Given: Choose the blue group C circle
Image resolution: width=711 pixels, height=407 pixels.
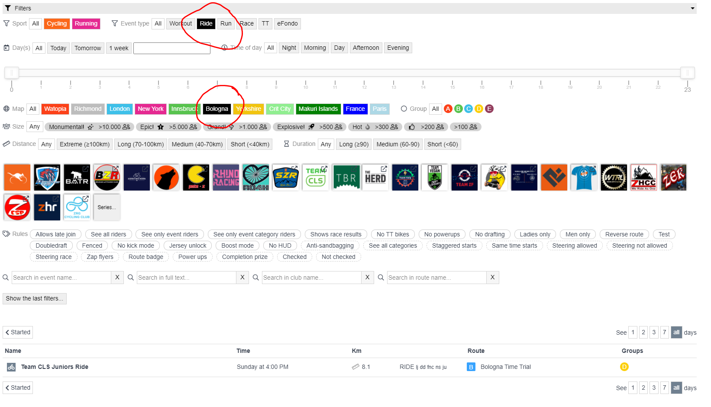Looking at the screenshot, I should [x=469, y=109].
